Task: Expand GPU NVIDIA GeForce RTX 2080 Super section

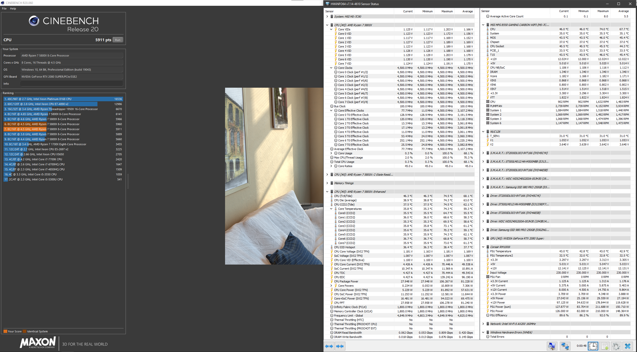Action: pyautogui.click(x=483, y=238)
